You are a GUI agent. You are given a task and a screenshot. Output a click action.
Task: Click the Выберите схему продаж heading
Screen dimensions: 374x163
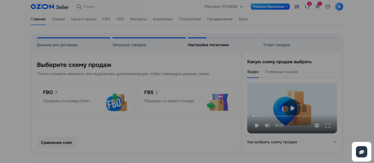(74, 65)
